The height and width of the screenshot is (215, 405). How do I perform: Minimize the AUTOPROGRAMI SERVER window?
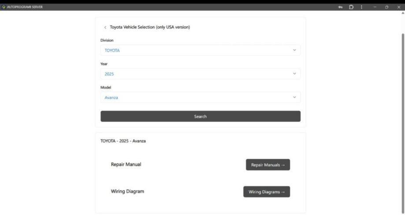375,7
